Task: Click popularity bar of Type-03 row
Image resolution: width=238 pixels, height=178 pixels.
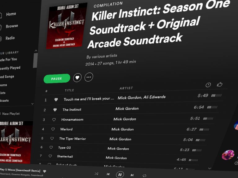Action: [197, 150]
